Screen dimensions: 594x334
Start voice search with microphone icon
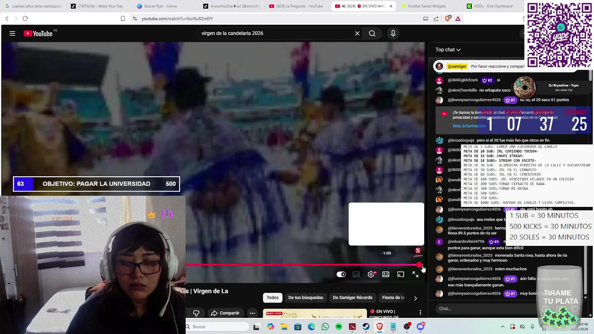tap(393, 33)
